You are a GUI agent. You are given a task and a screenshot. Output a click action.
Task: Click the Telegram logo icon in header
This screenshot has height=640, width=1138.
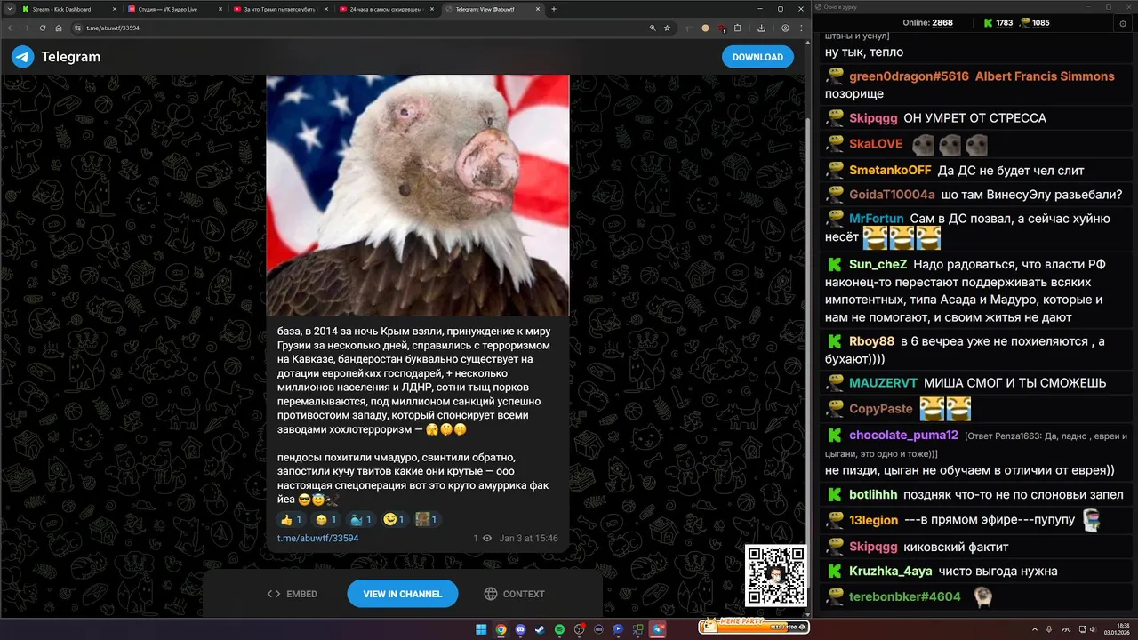point(22,57)
